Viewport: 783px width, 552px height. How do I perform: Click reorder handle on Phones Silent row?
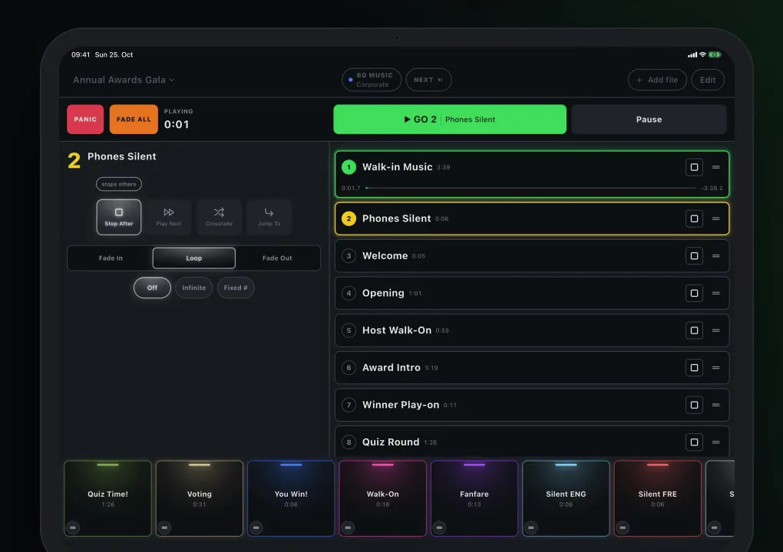tap(715, 219)
